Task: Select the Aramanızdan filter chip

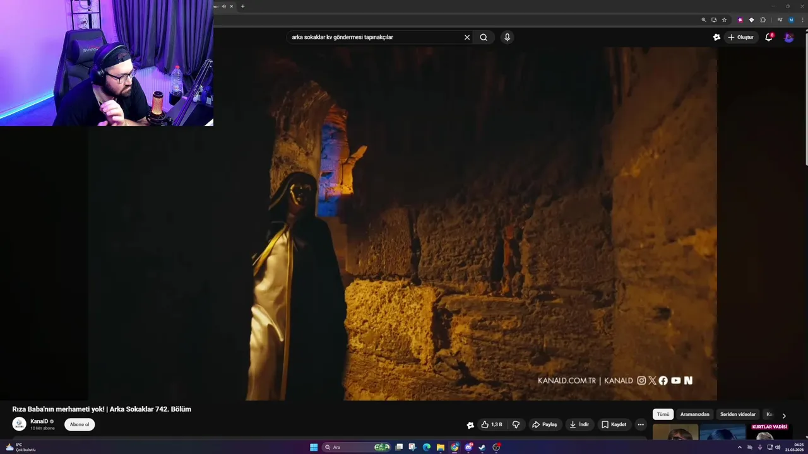Action: click(x=695, y=414)
